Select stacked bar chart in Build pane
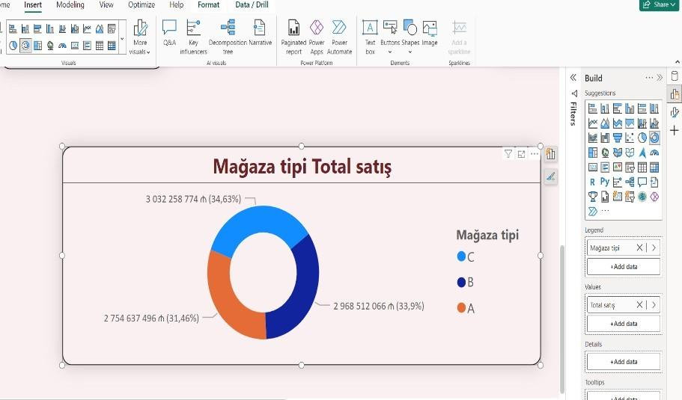The image size is (682, 400). [592, 108]
